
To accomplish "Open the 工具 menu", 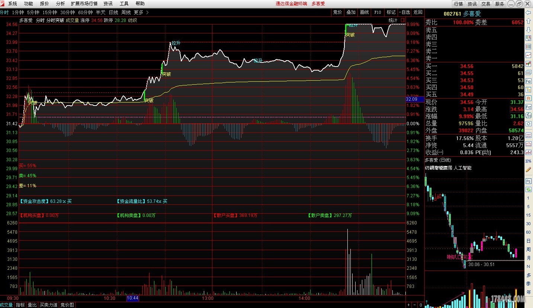I will coord(124,3).
